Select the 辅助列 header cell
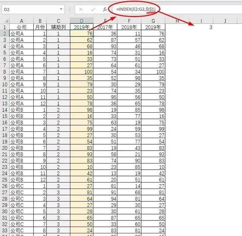Screen dimensions: 242x236 58,27
